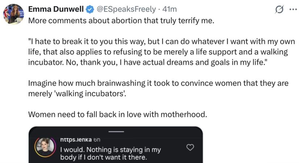The image size is (299, 163).
Task: Click the sheet's top drag handle bar
Action: [116, 131]
